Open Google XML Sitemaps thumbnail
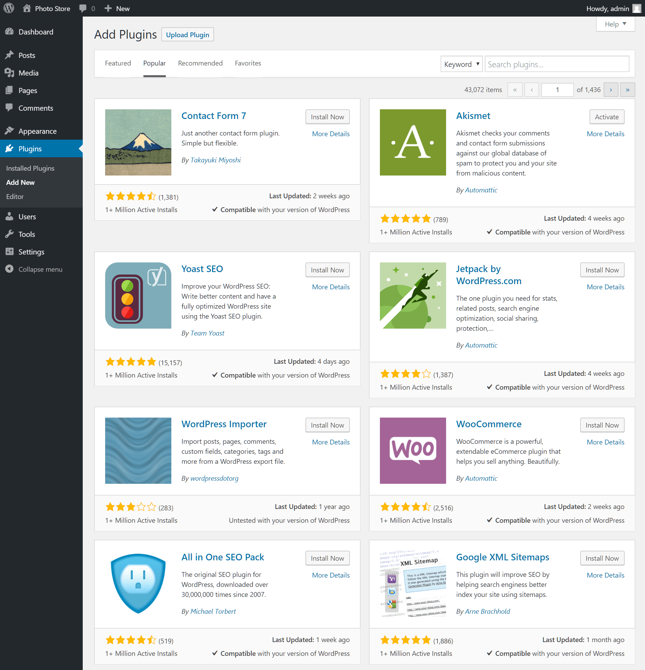Viewport: 645px width, 670px height. pyautogui.click(x=413, y=584)
